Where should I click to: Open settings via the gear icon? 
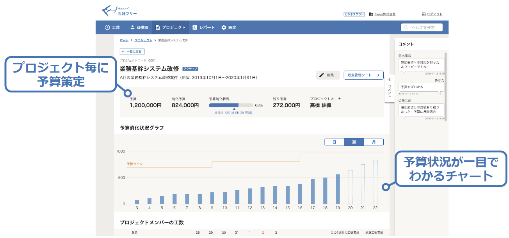click(223, 27)
